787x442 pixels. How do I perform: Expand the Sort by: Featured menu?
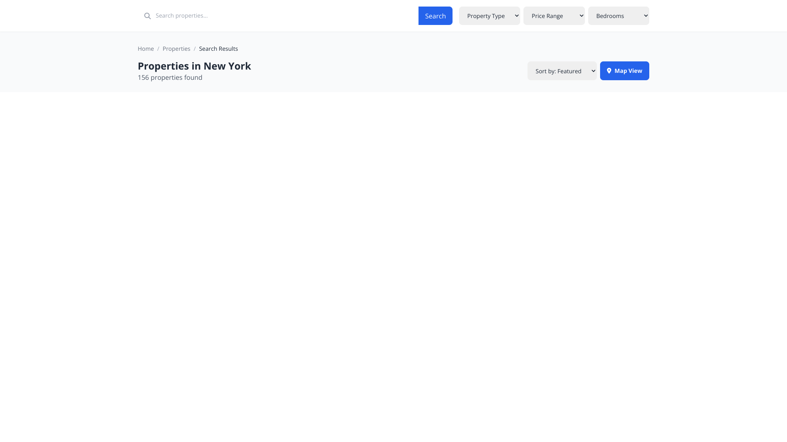click(558, 71)
